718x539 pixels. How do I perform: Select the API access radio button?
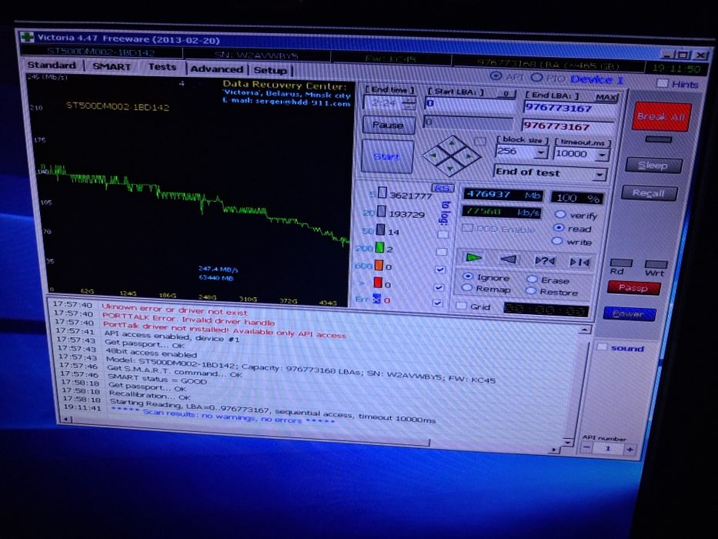496,76
